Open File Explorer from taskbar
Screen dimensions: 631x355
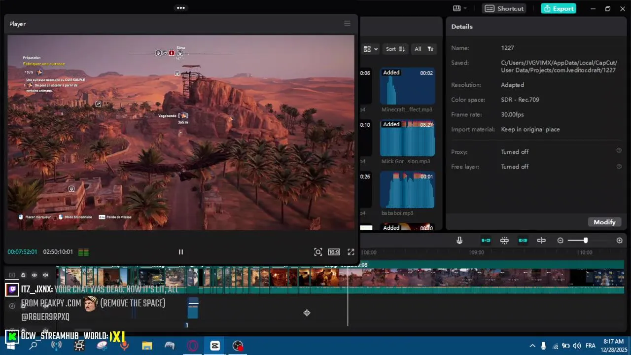point(147,346)
